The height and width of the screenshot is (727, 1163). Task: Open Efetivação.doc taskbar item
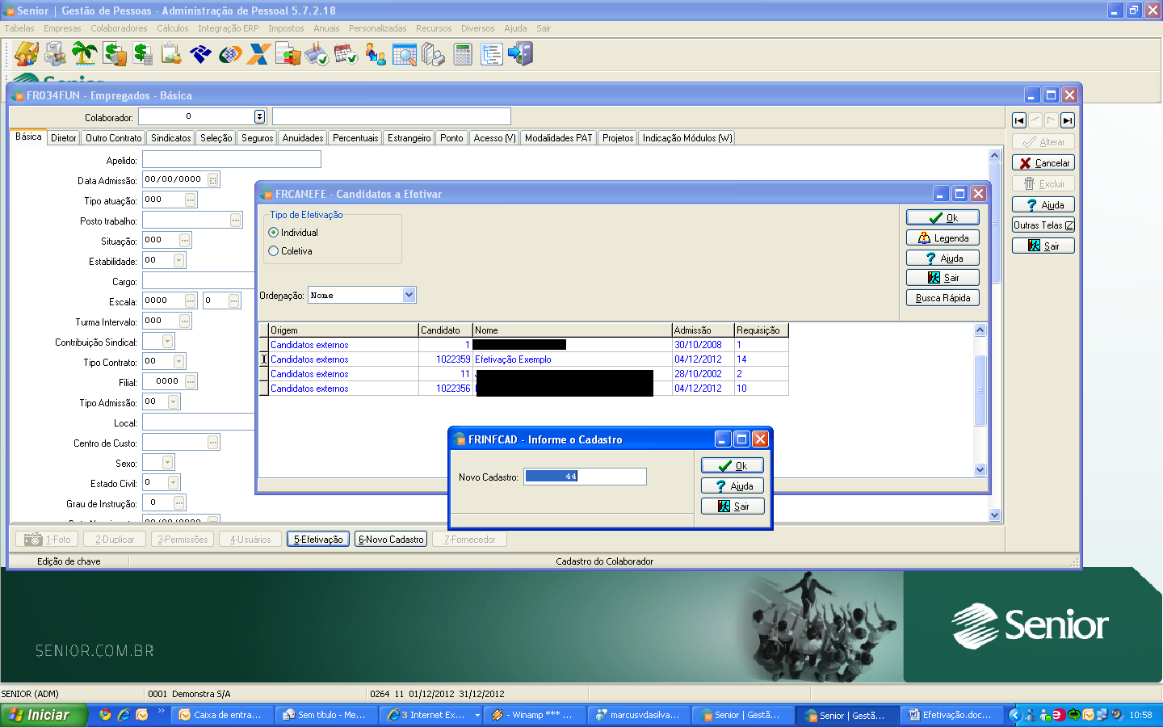pos(951,715)
